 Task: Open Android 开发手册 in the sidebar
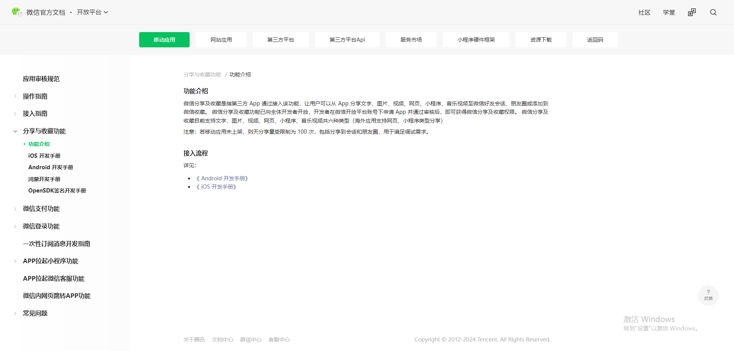click(51, 167)
